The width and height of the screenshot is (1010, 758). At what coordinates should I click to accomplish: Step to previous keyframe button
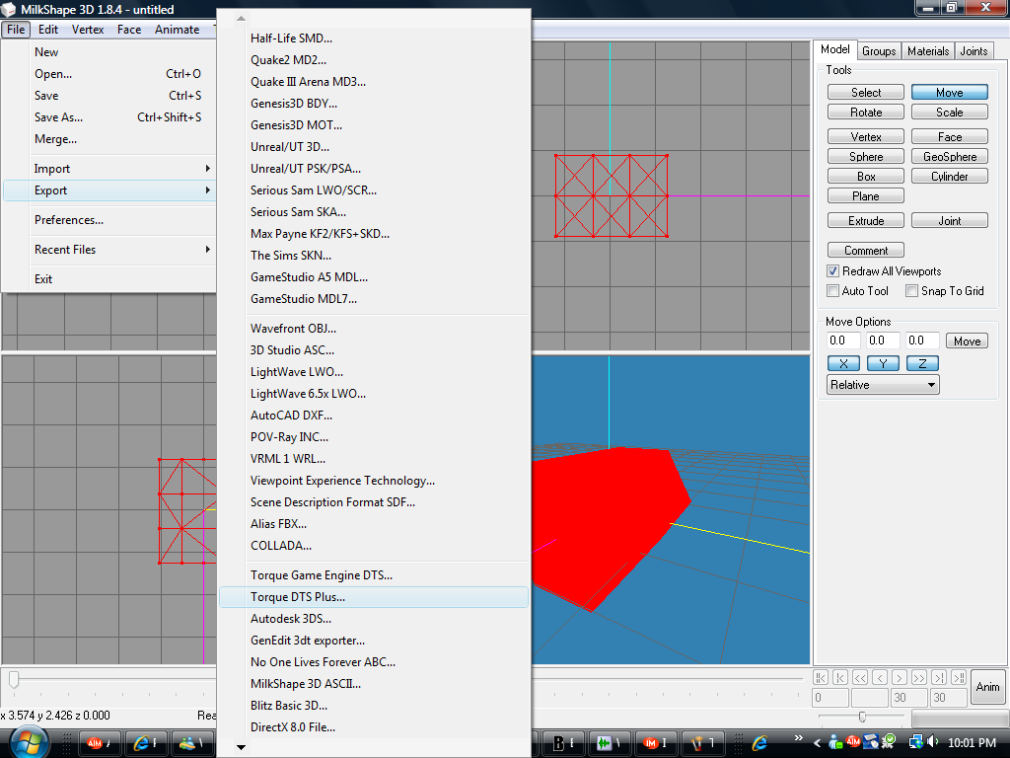pyautogui.click(x=840, y=677)
